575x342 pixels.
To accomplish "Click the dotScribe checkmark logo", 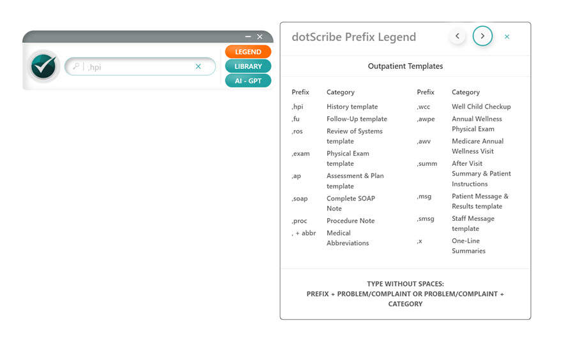I will coord(43,66).
